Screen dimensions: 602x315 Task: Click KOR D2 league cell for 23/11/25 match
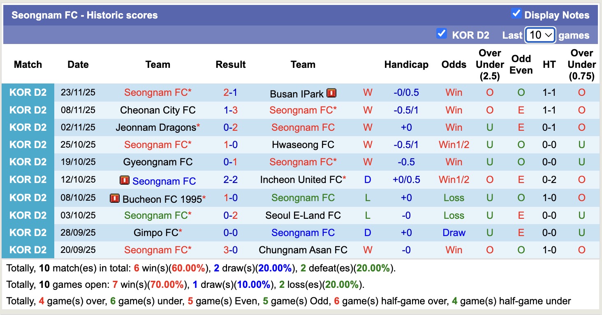click(28, 93)
